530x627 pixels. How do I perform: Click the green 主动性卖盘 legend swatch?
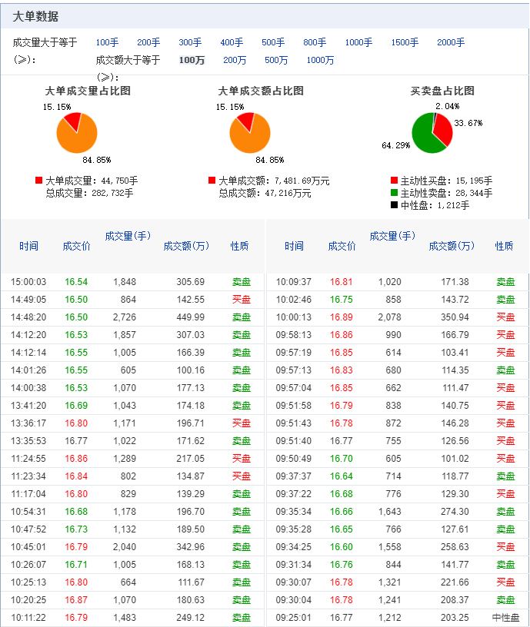(x=395, y=193)
